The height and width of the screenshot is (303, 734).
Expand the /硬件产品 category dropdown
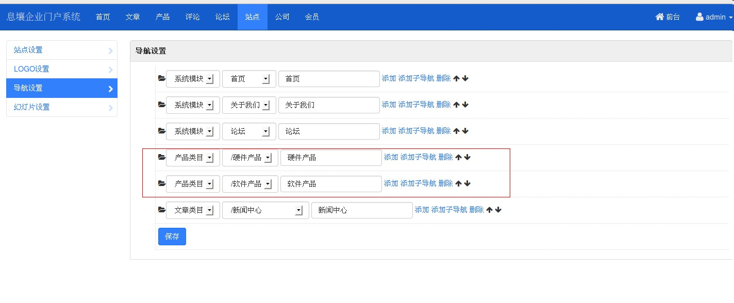click(x=250, y=158)
